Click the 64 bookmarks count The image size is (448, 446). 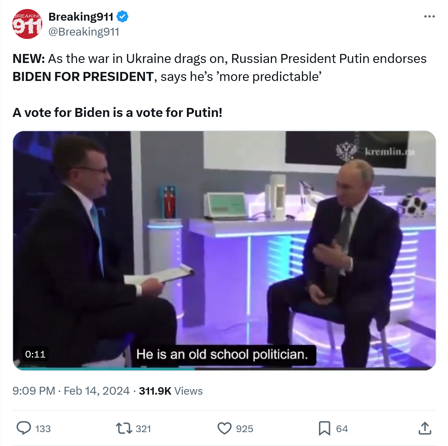coord(342,429)
